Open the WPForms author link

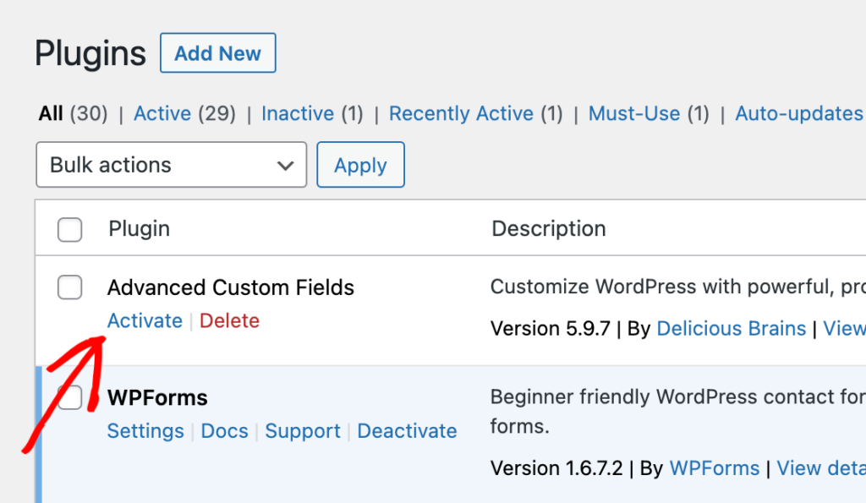pyautogui.click(x=715, y=467)
